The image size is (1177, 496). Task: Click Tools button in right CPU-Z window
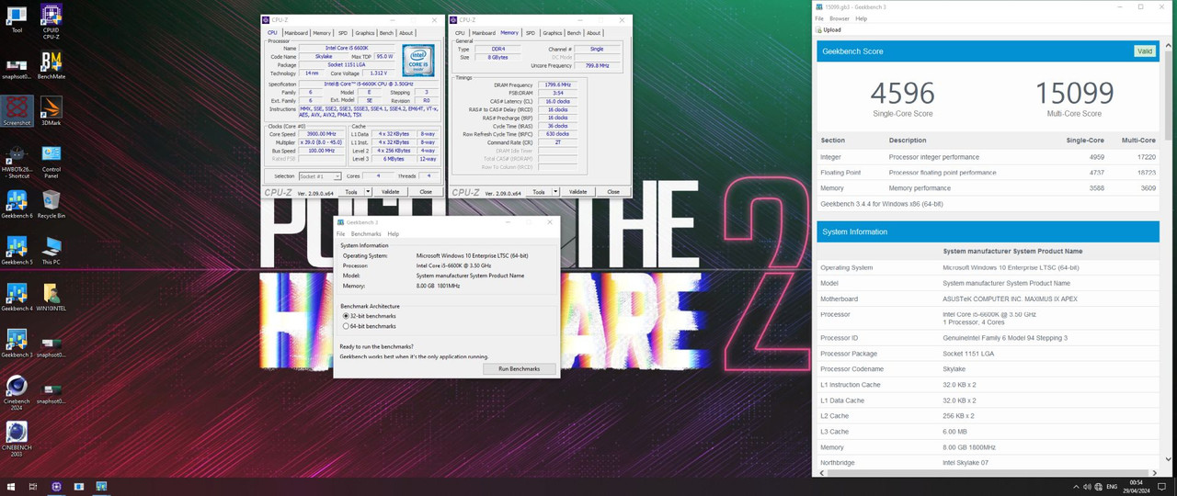tap(538, 192)
